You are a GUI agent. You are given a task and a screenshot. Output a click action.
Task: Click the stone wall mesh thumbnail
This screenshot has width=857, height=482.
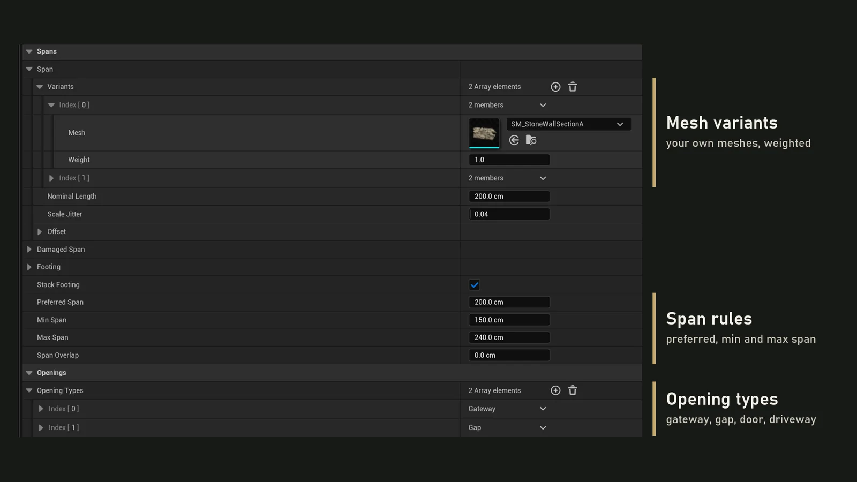[x=484, y=133]
